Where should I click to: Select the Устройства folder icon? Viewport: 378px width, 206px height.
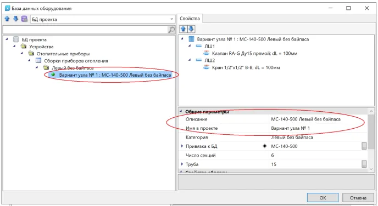click(x=24, y=46)
